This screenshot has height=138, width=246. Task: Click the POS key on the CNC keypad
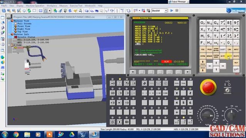(x=203, y=49)
